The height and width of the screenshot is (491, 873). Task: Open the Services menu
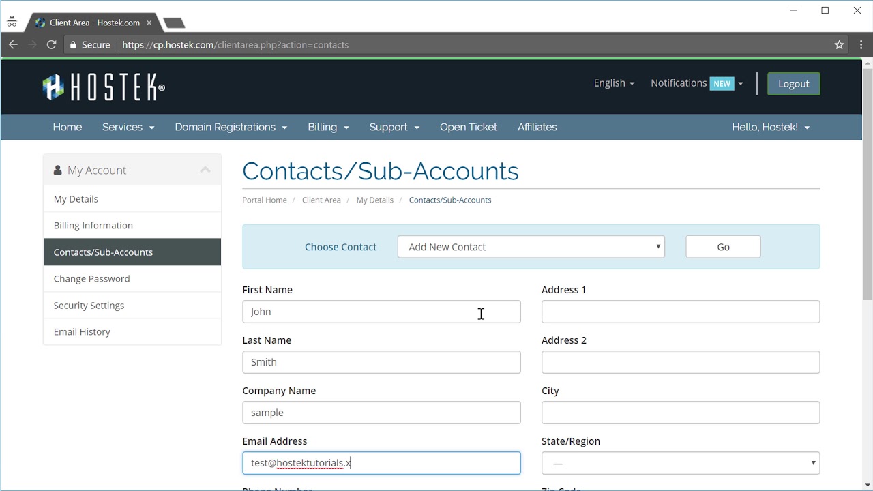(x=128, y=128)
